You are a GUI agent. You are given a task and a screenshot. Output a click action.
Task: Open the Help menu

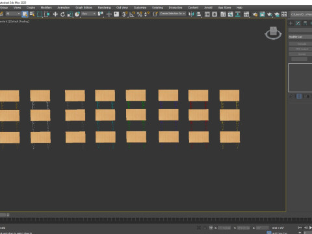239,8
